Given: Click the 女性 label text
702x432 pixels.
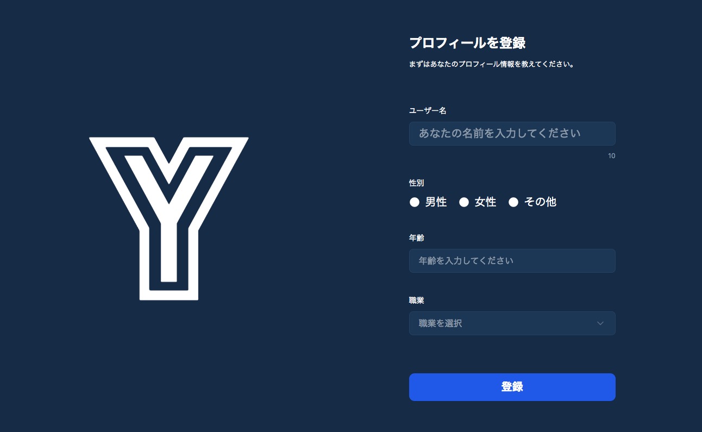Looking at the screenshot, I should [485, 202].
